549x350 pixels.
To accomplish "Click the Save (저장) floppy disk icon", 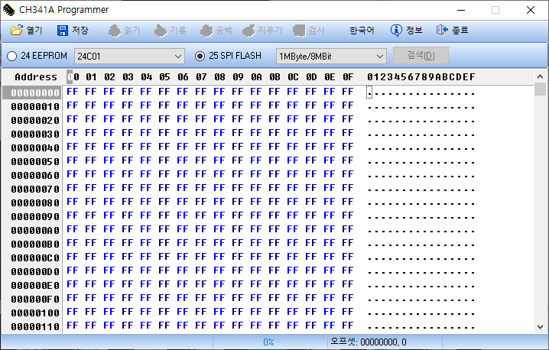I will [x=63, y=31].
